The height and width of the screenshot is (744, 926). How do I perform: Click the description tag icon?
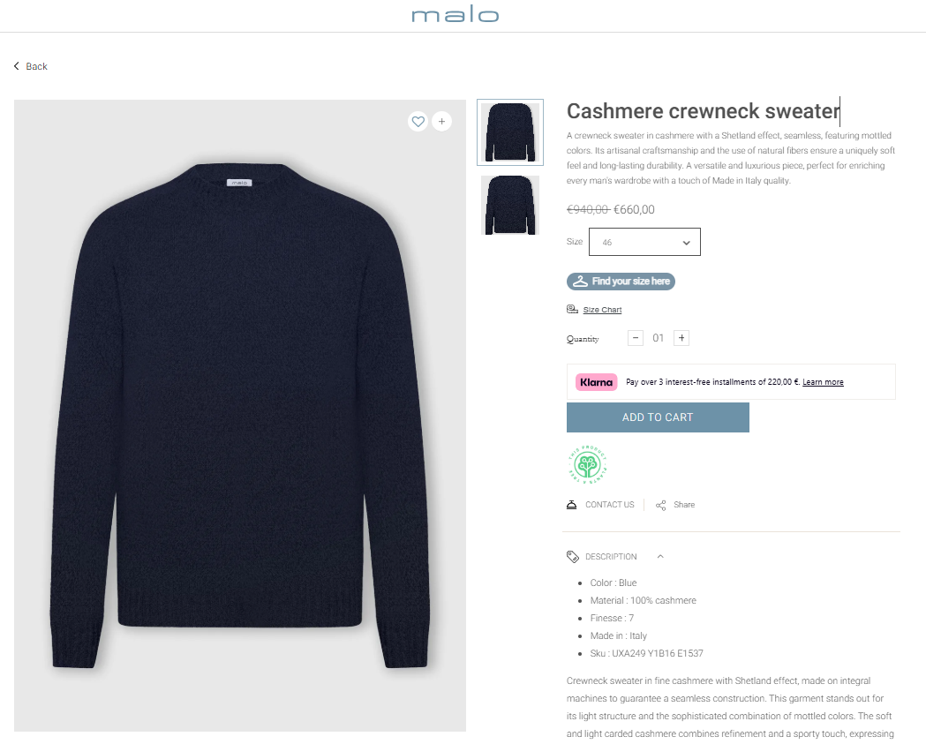point(573,557)
